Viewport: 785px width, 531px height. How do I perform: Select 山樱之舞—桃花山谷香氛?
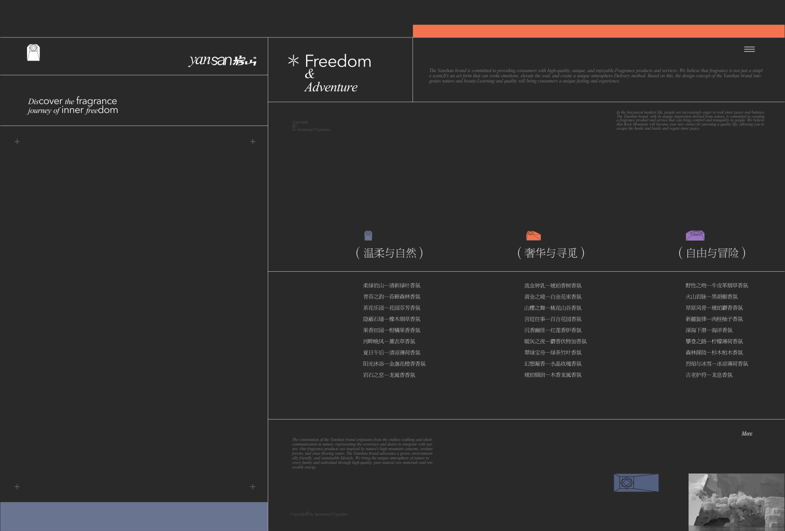[553, 308]
